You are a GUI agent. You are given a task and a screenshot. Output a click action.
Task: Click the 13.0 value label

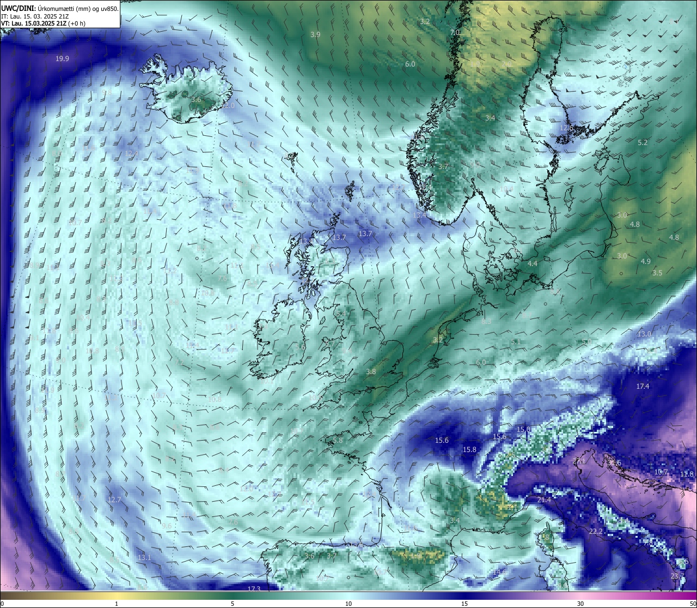[x=644, y=334]
